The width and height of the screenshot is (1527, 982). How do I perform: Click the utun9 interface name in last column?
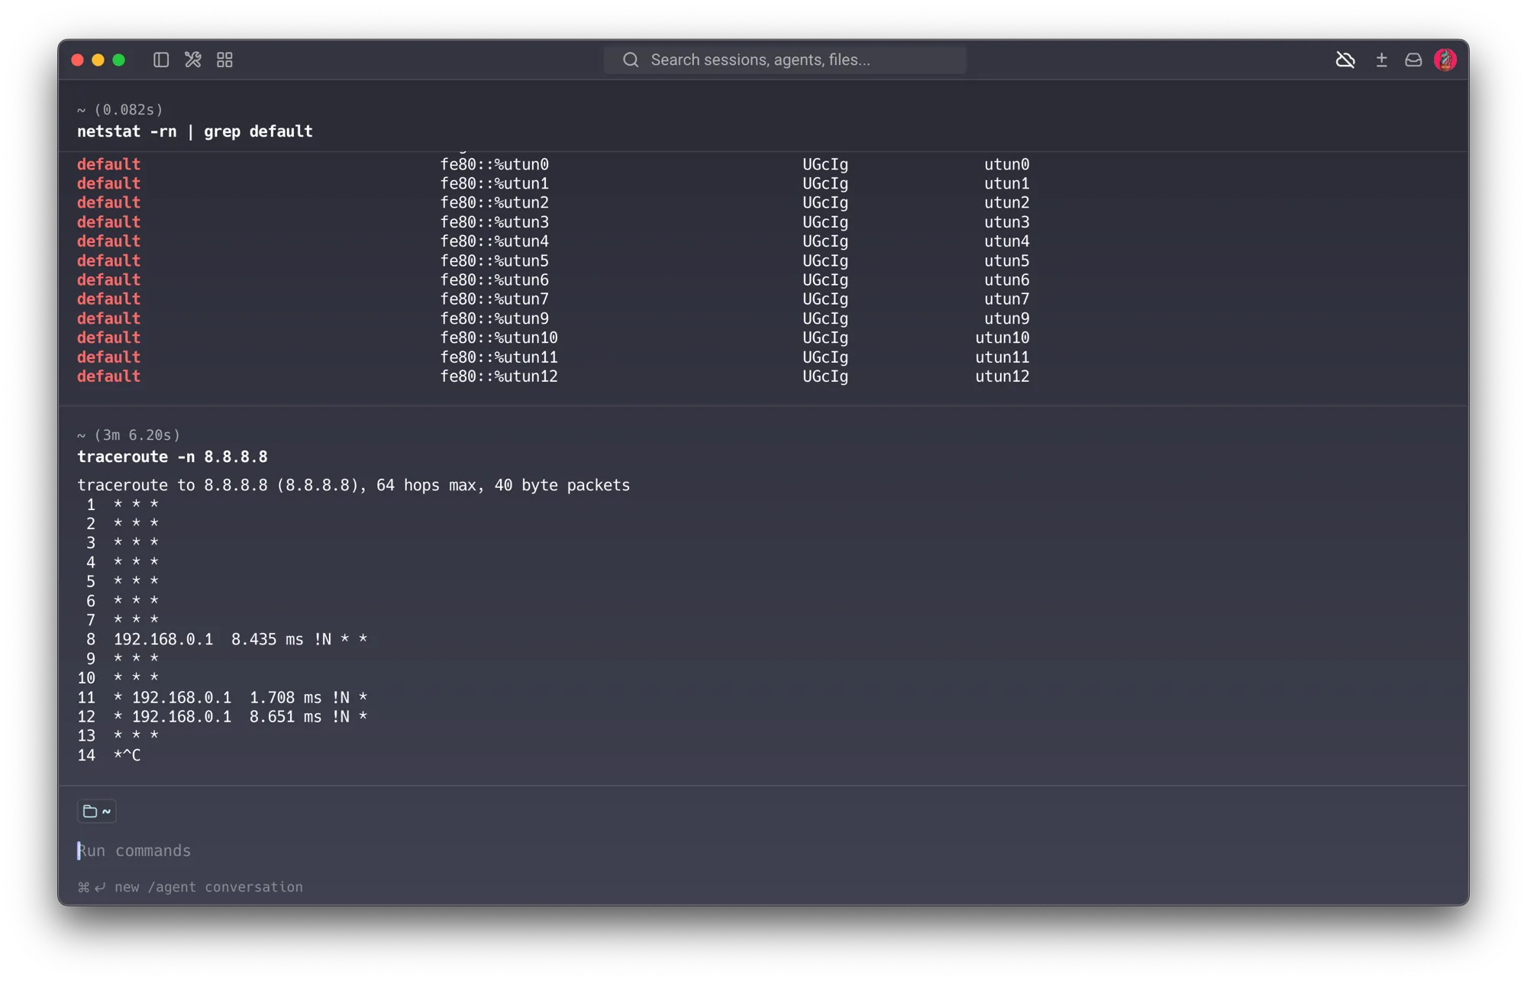pyautogui.click(x=1006, y=318)
